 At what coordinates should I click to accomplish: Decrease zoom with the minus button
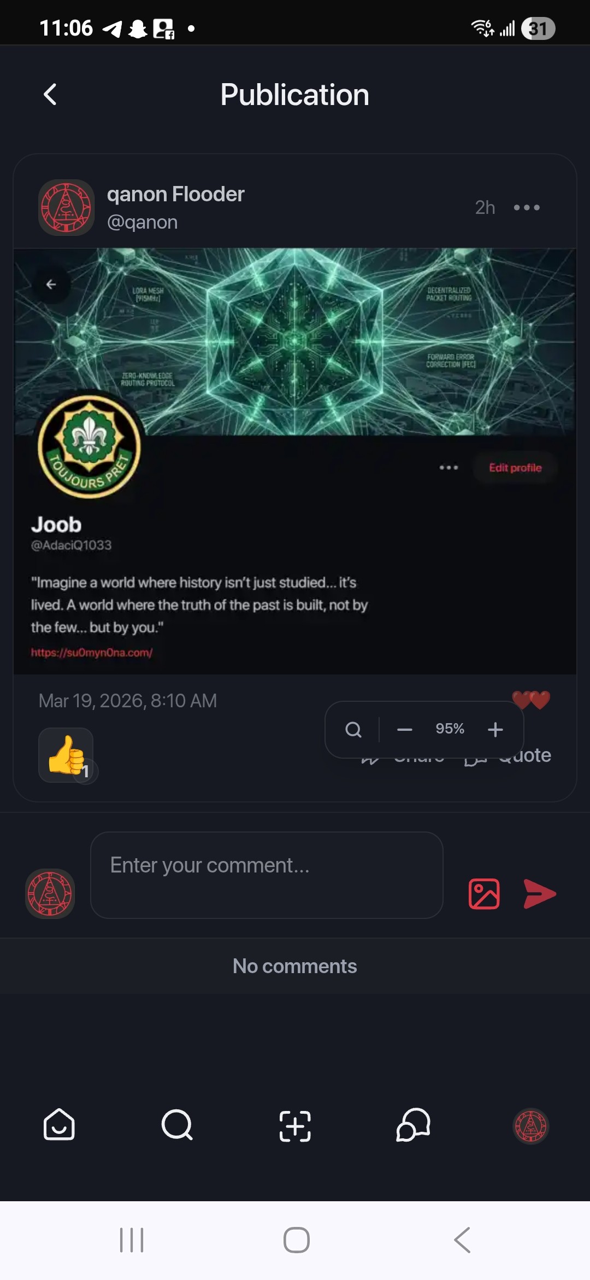point(404,729)
